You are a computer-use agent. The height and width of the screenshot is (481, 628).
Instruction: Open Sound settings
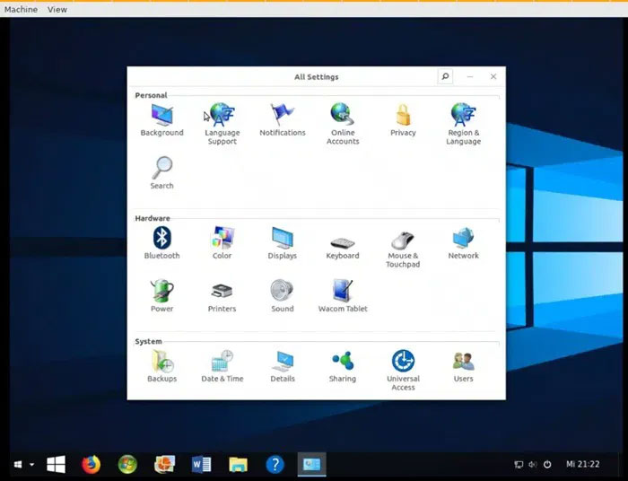[283, 296]
